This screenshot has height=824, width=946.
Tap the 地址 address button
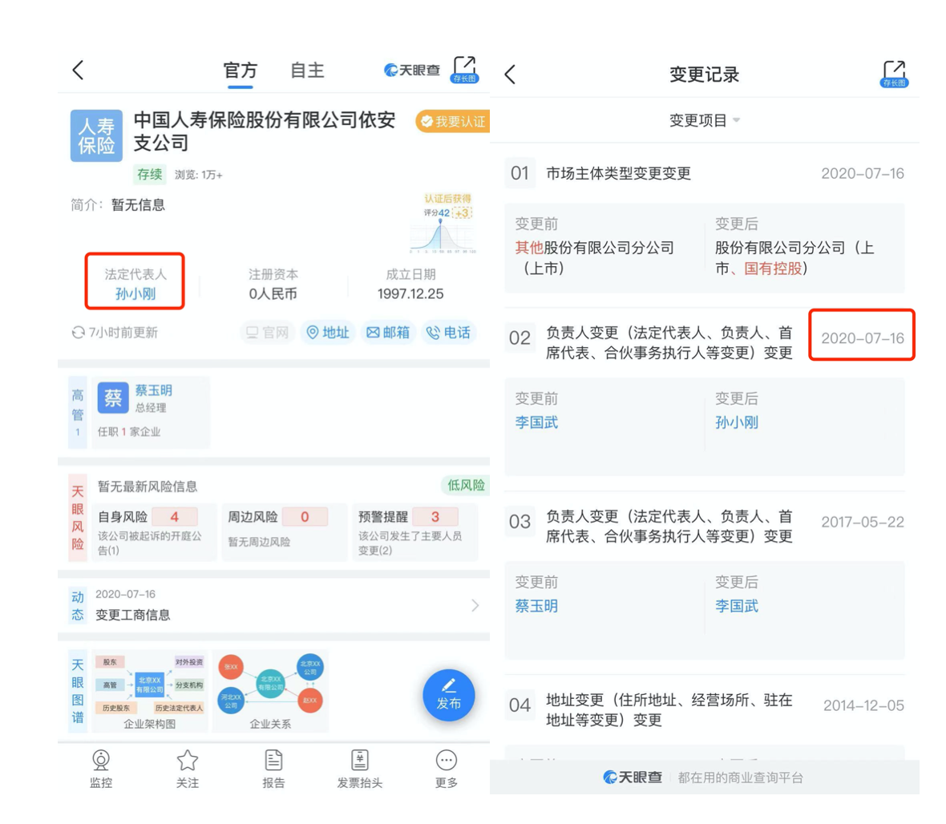tap(328, 333)
